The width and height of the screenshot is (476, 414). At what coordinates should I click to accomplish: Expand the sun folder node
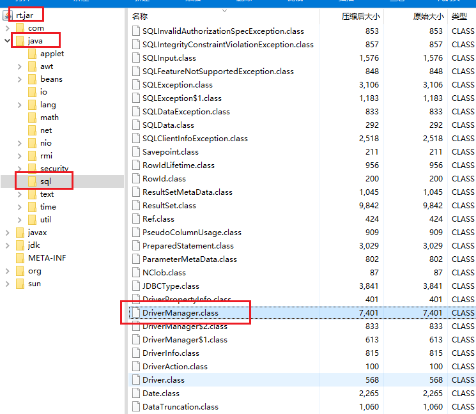pos(8,284)
